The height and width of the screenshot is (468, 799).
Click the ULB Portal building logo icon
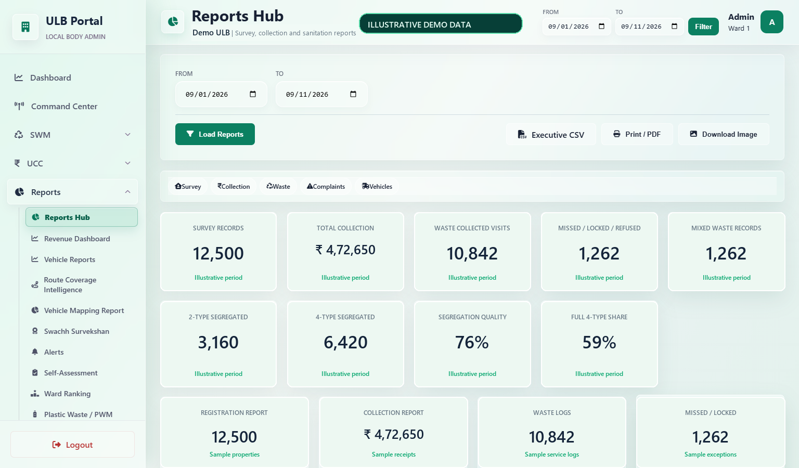point(25,27)
